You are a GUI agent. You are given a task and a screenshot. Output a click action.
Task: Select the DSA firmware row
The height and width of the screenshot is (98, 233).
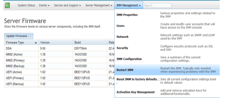(60, 48)
